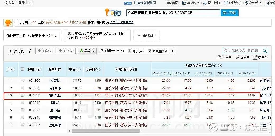The image size is (275, 136).
Task: Click stock name 南玻A
Action: pos(55,103)
